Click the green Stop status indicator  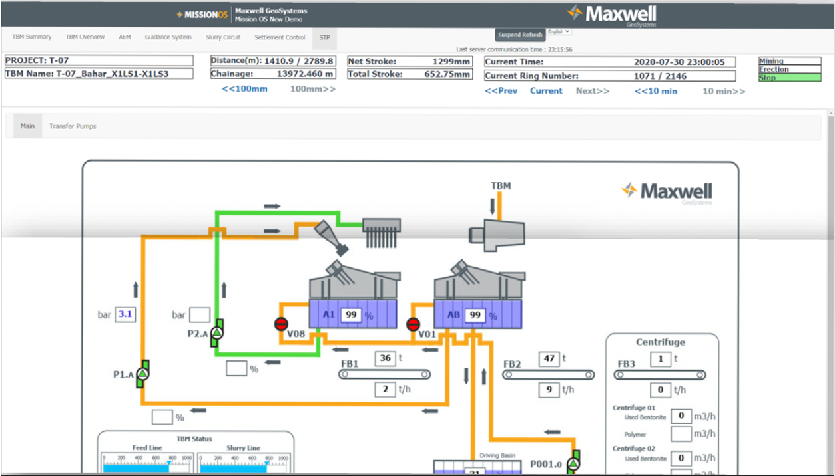pyautogui.click(x=790, y=78)
